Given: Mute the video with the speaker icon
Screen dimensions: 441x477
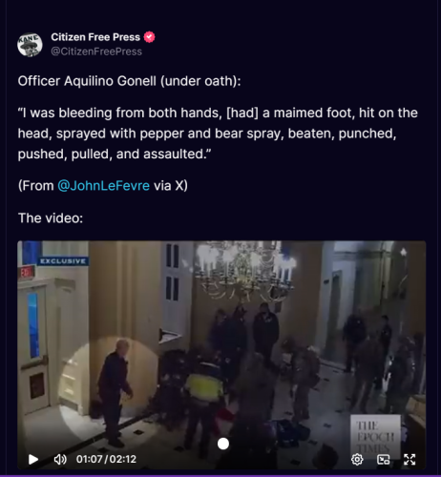Looking at the screenshot, I should click(x=60, y=459).
